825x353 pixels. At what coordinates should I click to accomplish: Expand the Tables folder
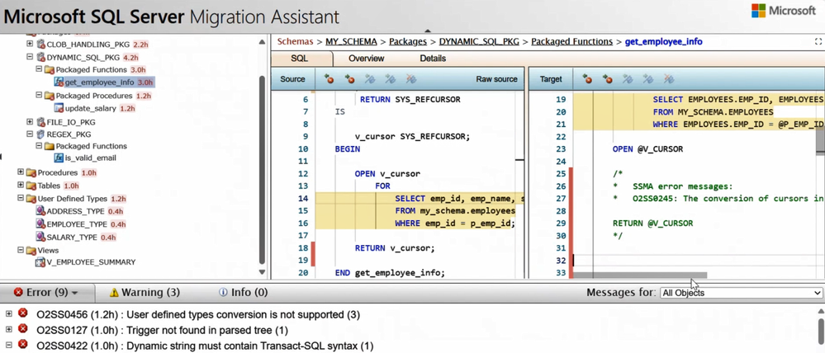pos(21,185)
